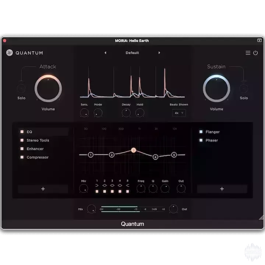Viewport: 265px width, 265px height.
Task: Open the hamburger menu
Action: pyautogui.click(x=248, y=53)
